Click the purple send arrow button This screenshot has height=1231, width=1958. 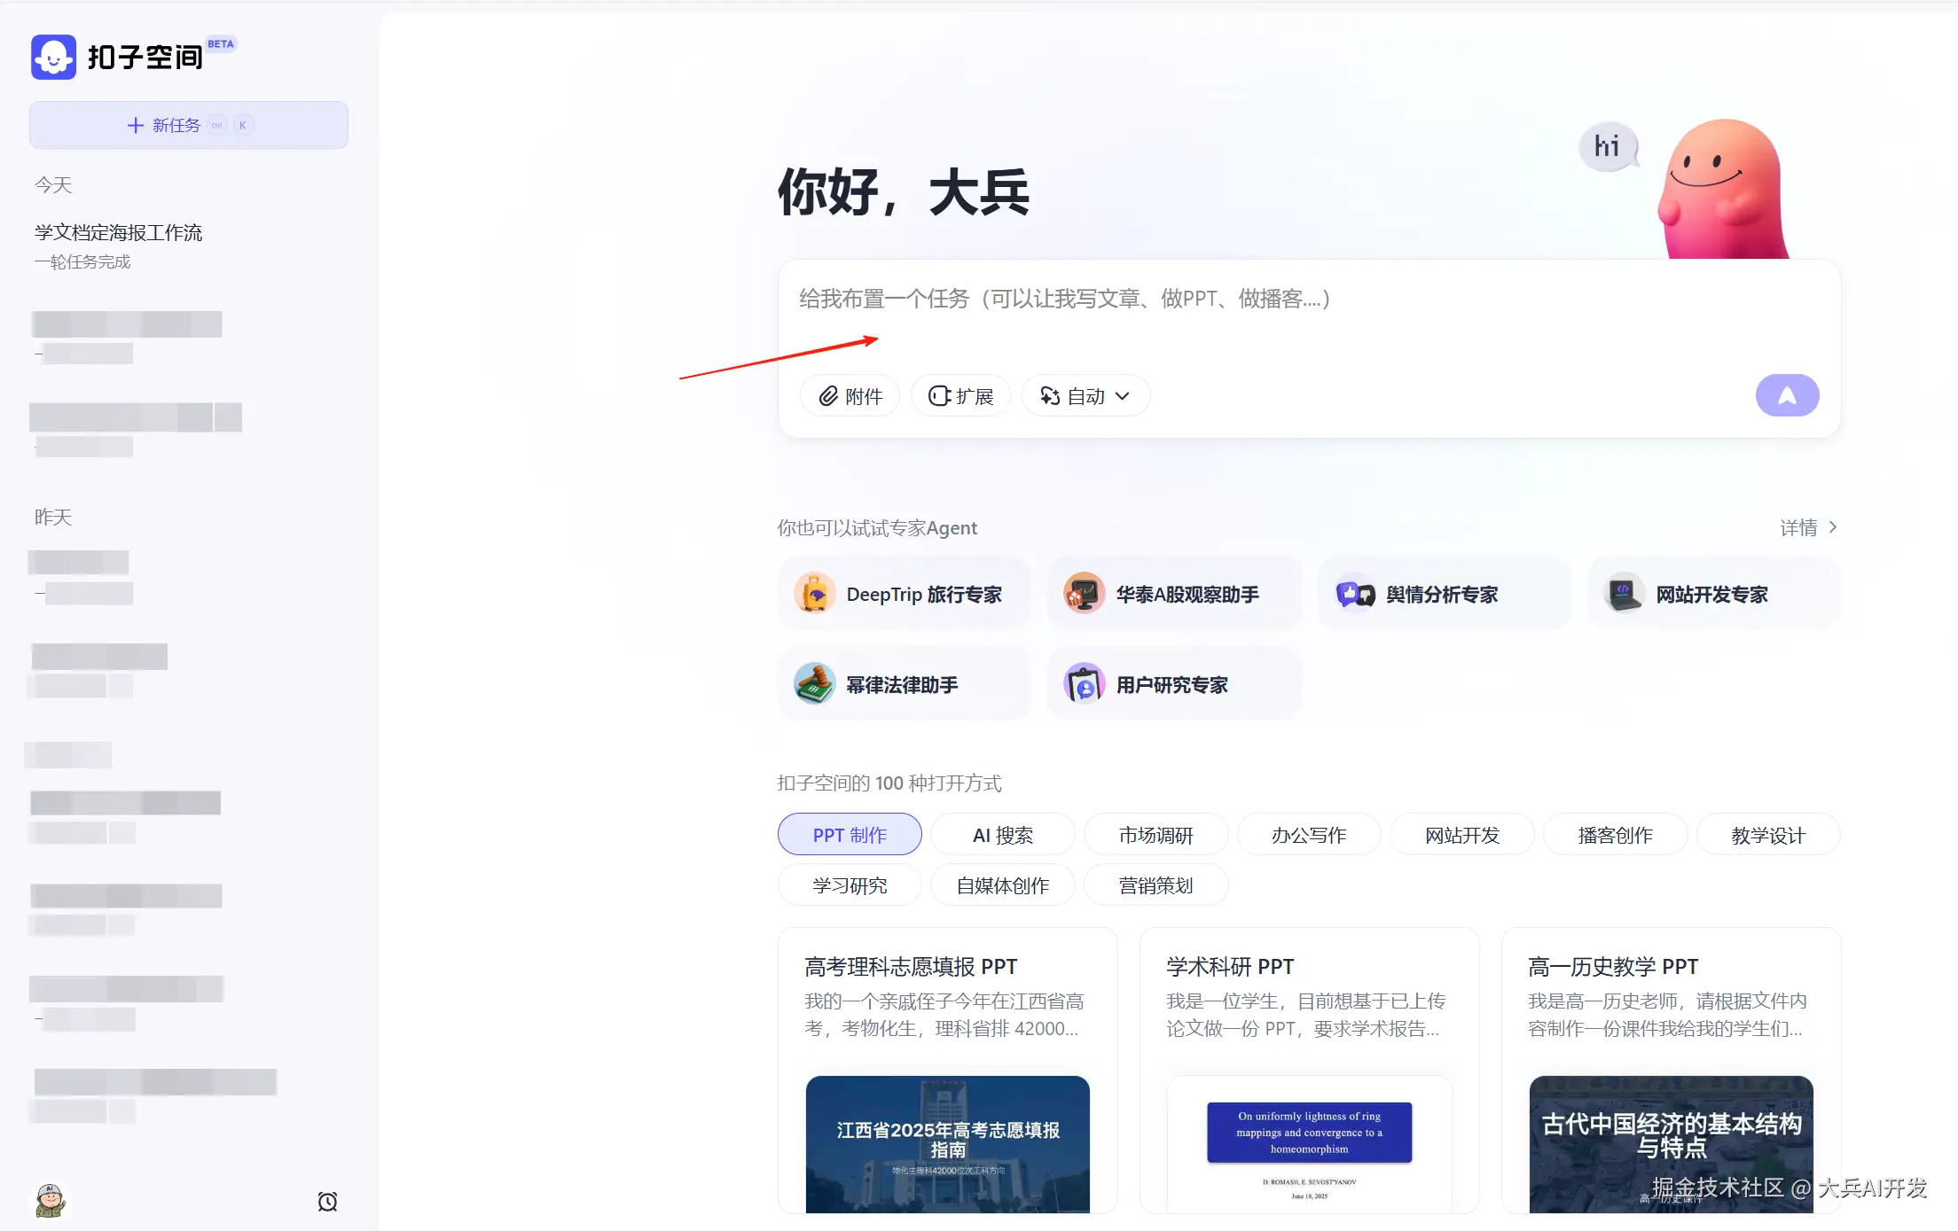[1787, 395]
